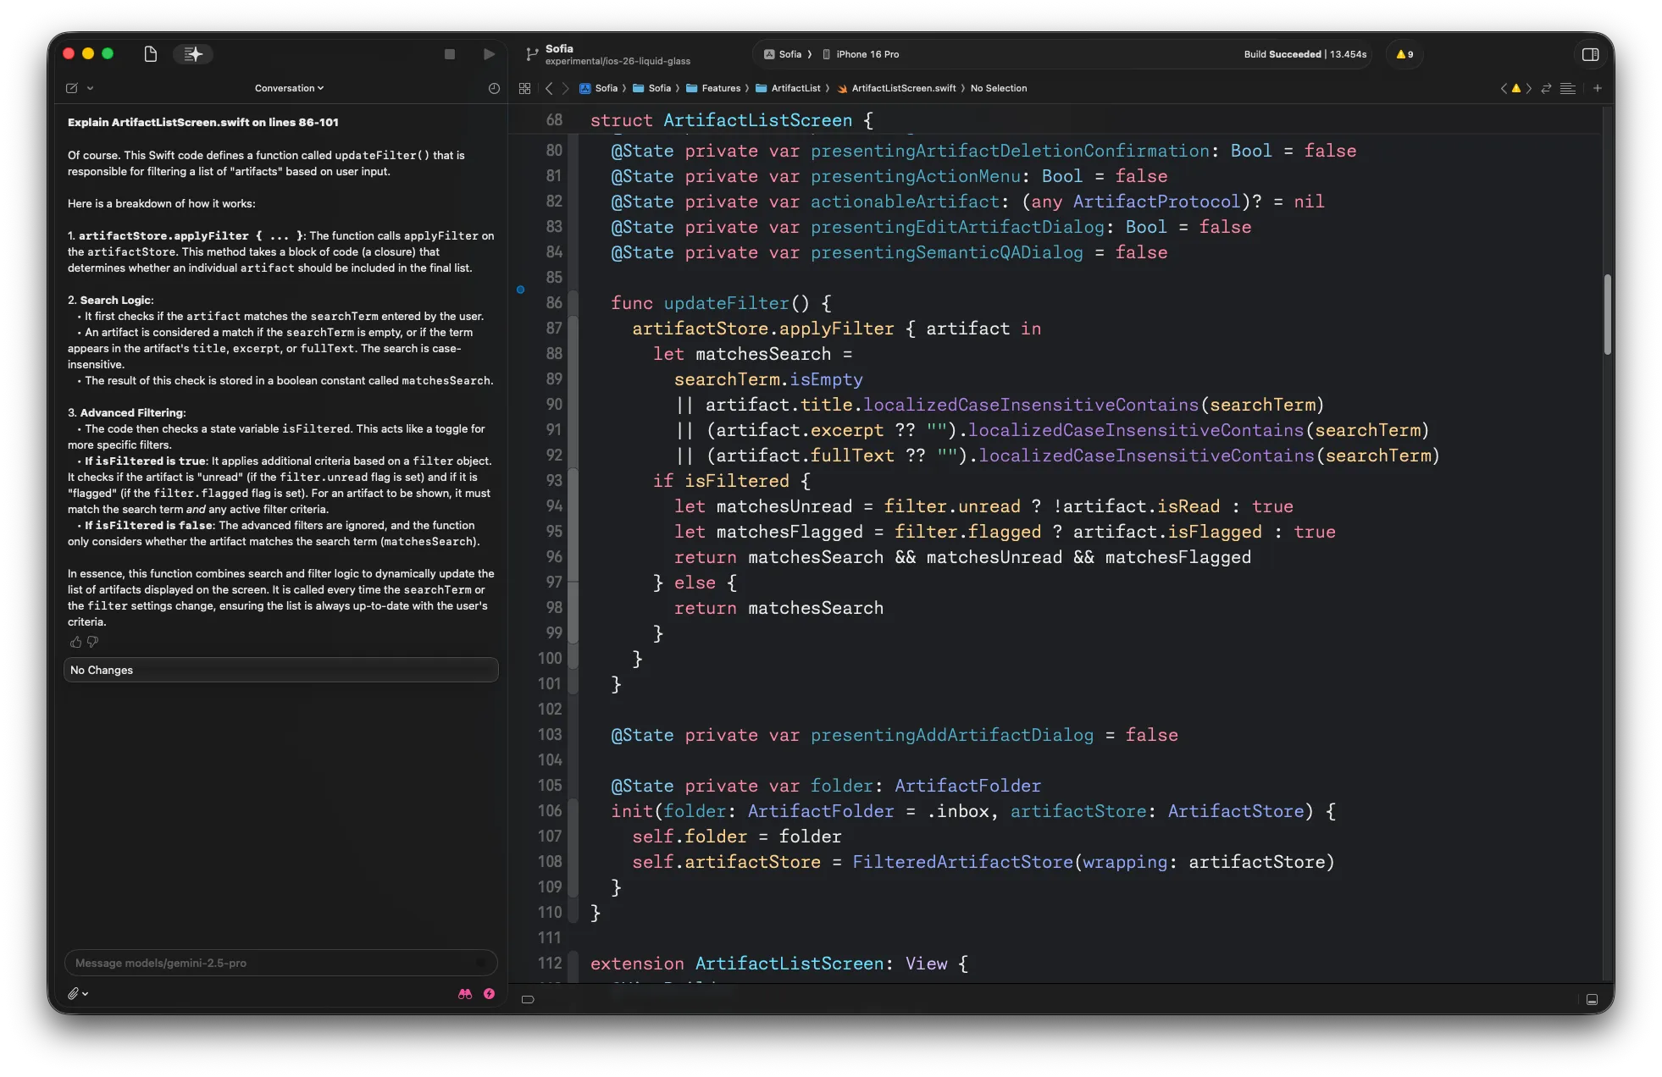1662x1077 pixels.
Task: Select Features in the breadcrumb path
Action: point(720,88)
